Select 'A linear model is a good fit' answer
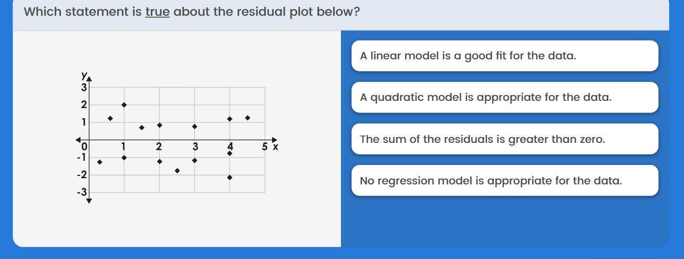The height and width of the screenshot is (259, 684). click(504, 56)
